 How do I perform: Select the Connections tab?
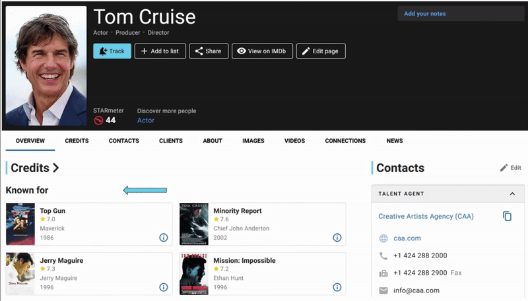pos(345,141)
